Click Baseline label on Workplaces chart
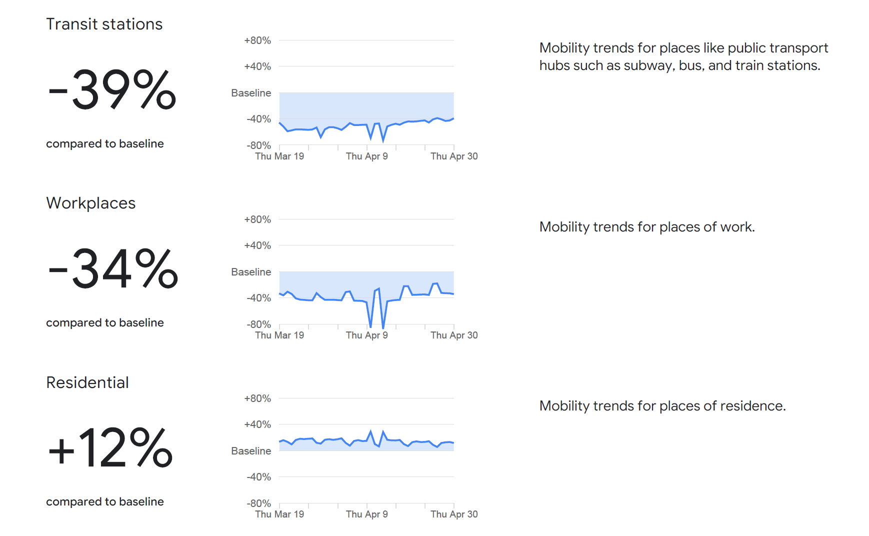This screenshot has width=869, height=536. pyautogui.click(x=251, y=272)
